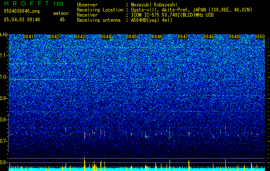Screen dimensions: 270x171
Task: Click the meteor count 45
Action: [62, 20]
